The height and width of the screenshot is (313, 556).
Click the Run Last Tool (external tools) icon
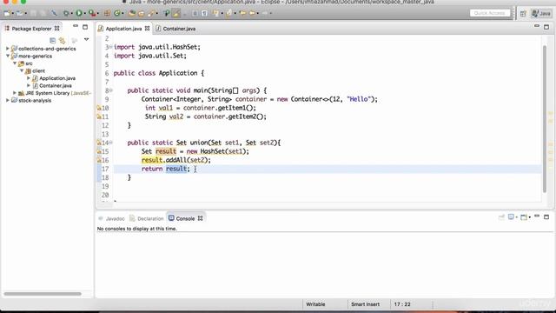coord(92,13)
